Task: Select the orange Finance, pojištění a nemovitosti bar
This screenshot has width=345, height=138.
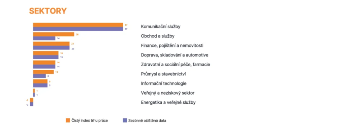Action: click(51, 44)
